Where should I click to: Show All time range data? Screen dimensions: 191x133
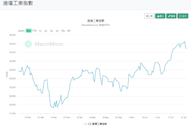pos(69,31)
